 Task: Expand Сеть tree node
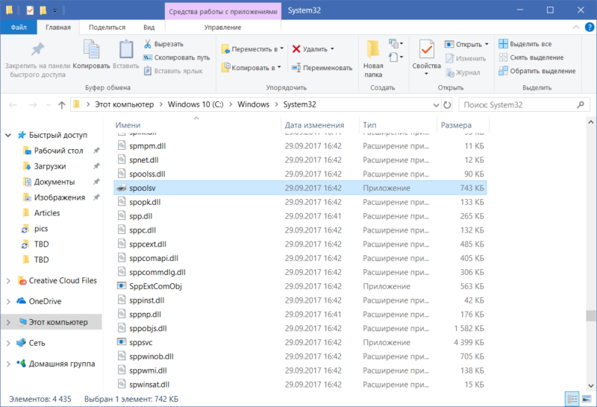click(x=8, y=343)
